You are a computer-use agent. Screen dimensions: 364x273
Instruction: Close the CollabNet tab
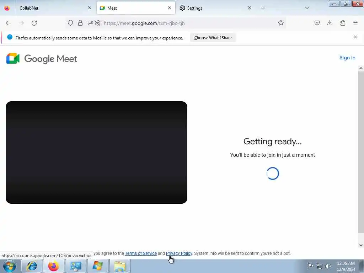coord(90,8)
